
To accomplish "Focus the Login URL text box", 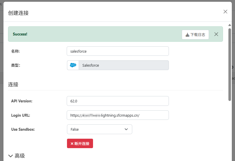I will [x=118, y=115].
